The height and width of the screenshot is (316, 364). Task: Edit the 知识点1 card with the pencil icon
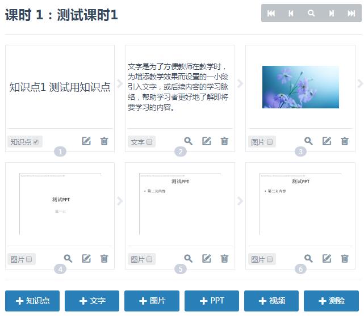pyautogui.click(x=86, y=141)
